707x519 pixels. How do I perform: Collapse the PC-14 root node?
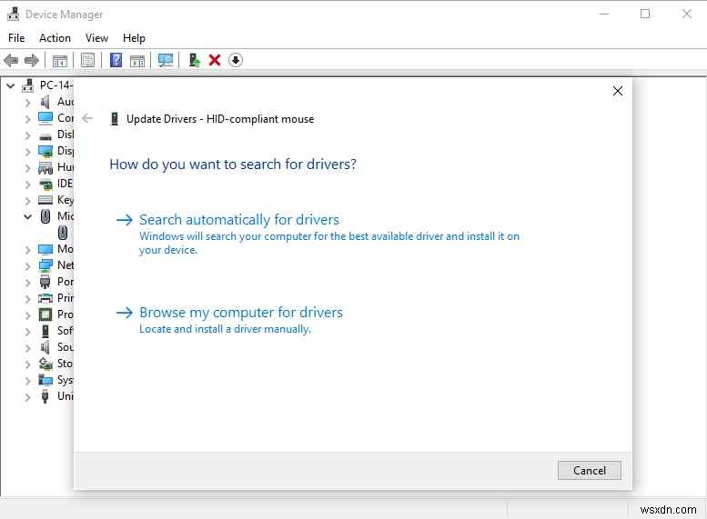point(11,85)
